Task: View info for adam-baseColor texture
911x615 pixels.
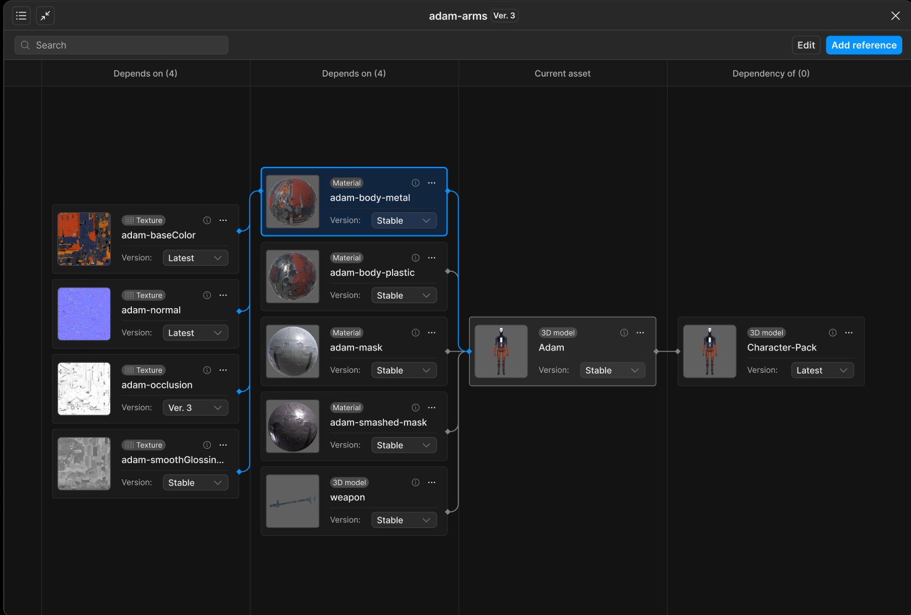Action: (207, 220)
